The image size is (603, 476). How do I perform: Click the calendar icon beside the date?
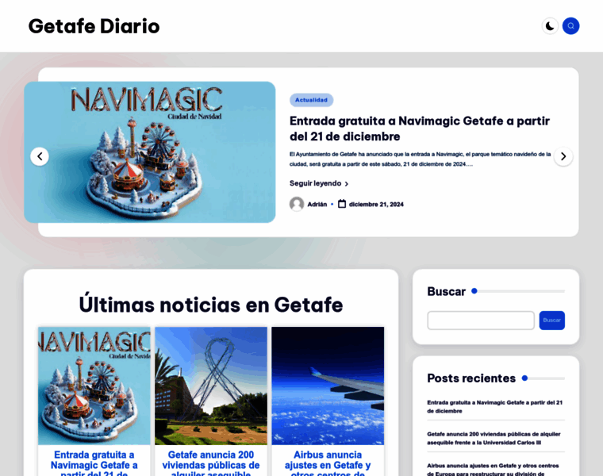342,204
